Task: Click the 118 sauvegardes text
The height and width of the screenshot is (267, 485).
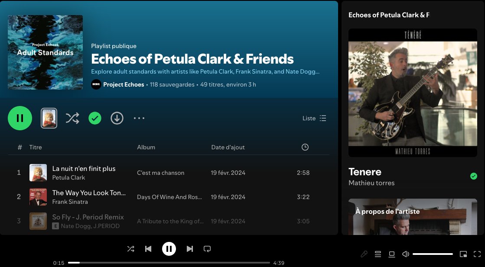Action: [x=173, y=84]
